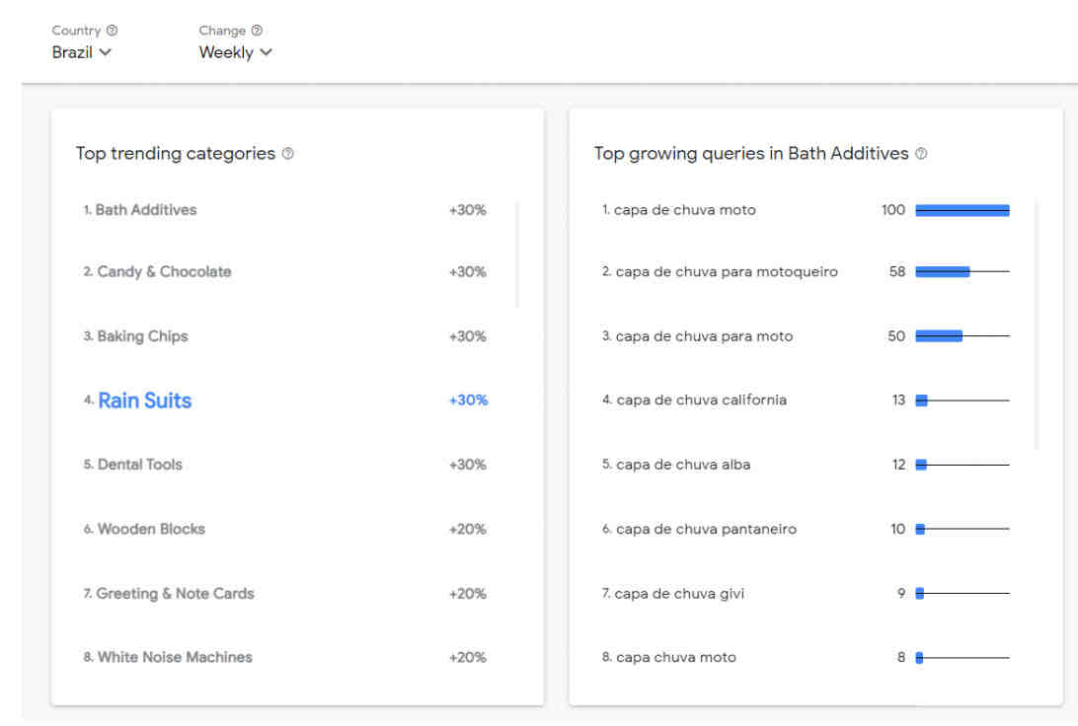Screen dimensions: 1078x726
Task: Select the Dental Tools category
Action: tap(284, 465)
